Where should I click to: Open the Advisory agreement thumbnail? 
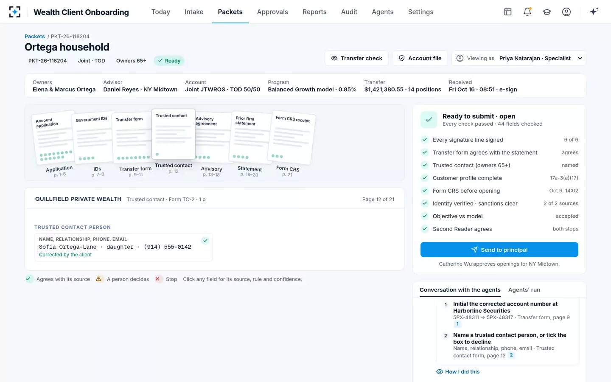[212, 138]
